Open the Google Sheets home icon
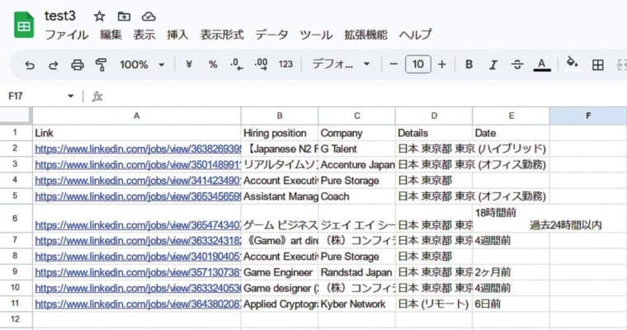Screen dimensions: 627x330 click(24, 25)
